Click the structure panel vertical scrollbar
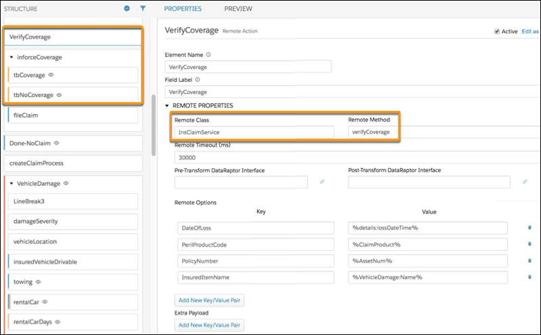Image resolution: width=541 pixels, height=335 pixels. tap(154, 125)
